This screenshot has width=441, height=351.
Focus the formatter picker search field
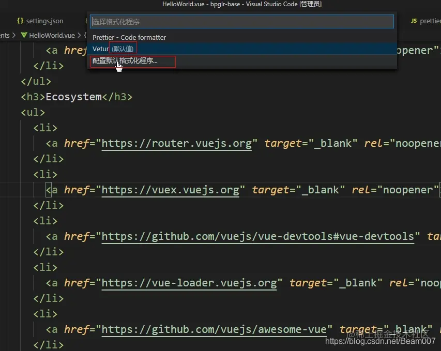point(242,22)
